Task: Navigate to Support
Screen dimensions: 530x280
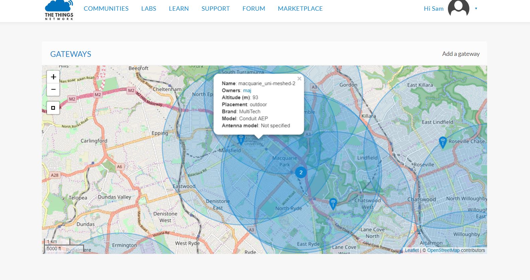Action: coord(216,9)
